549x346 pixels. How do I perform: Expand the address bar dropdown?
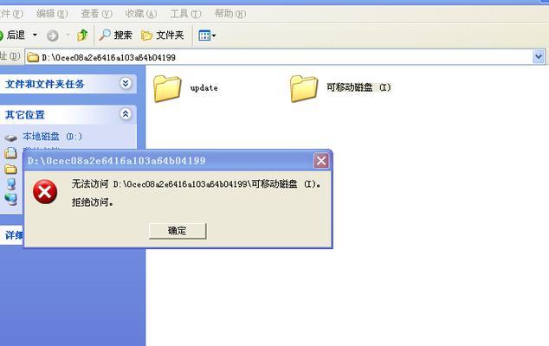pos(539,57)
